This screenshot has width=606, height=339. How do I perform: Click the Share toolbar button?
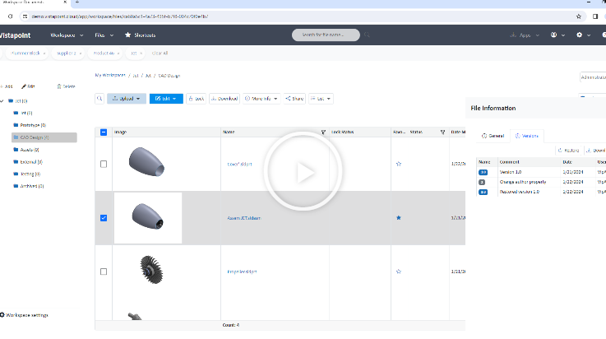pyautogui.click(x=294, y=98)
